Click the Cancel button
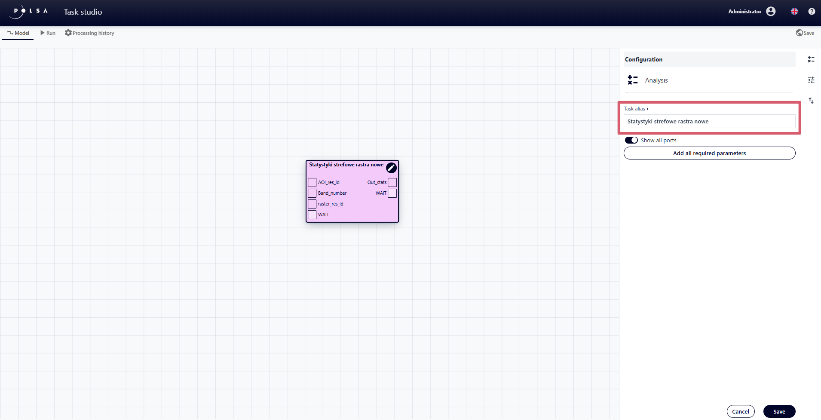Viewport: 821px width, 420px height. pyautogui.click(x=740, y=411)
